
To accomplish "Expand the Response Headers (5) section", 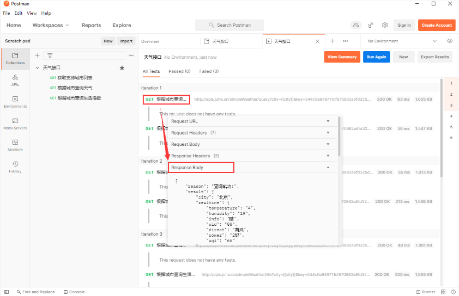I will (x=252, y=156).
